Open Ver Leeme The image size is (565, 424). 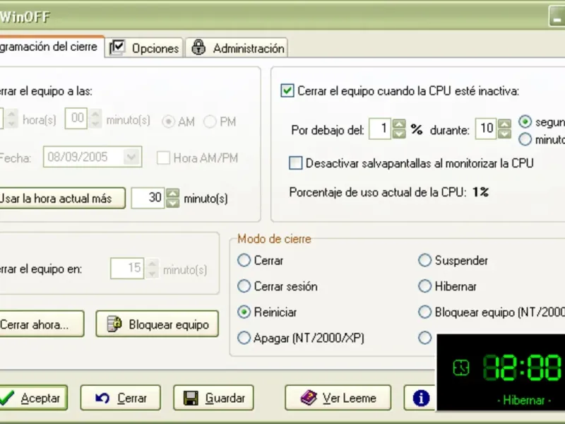click(338, 398)
